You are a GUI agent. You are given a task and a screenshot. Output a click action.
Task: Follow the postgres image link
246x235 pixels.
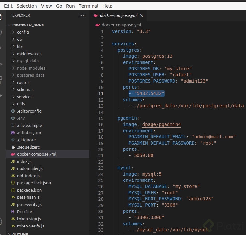click(153, 56)
